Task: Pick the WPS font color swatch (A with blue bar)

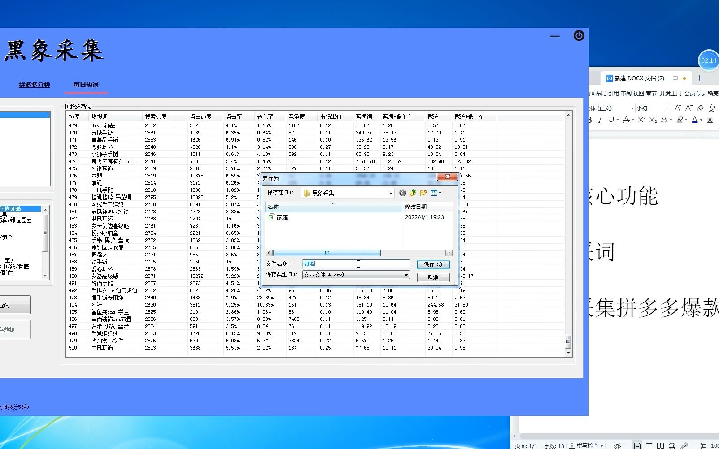Action: tap(695, 120)
